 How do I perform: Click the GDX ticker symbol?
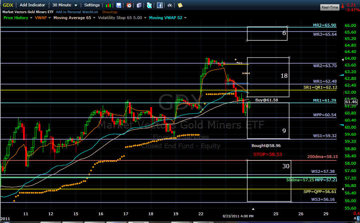[8, 5]
